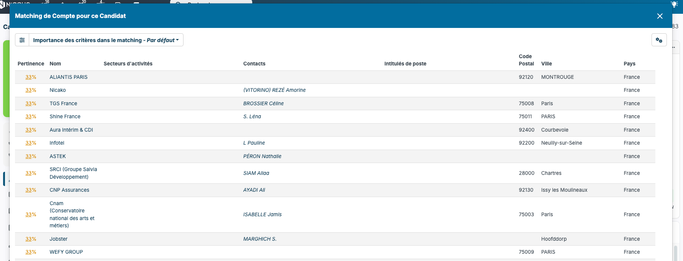Open 33% pertinence for Shine France
This screenshot has width=683, height=261.
coord(31,116)
